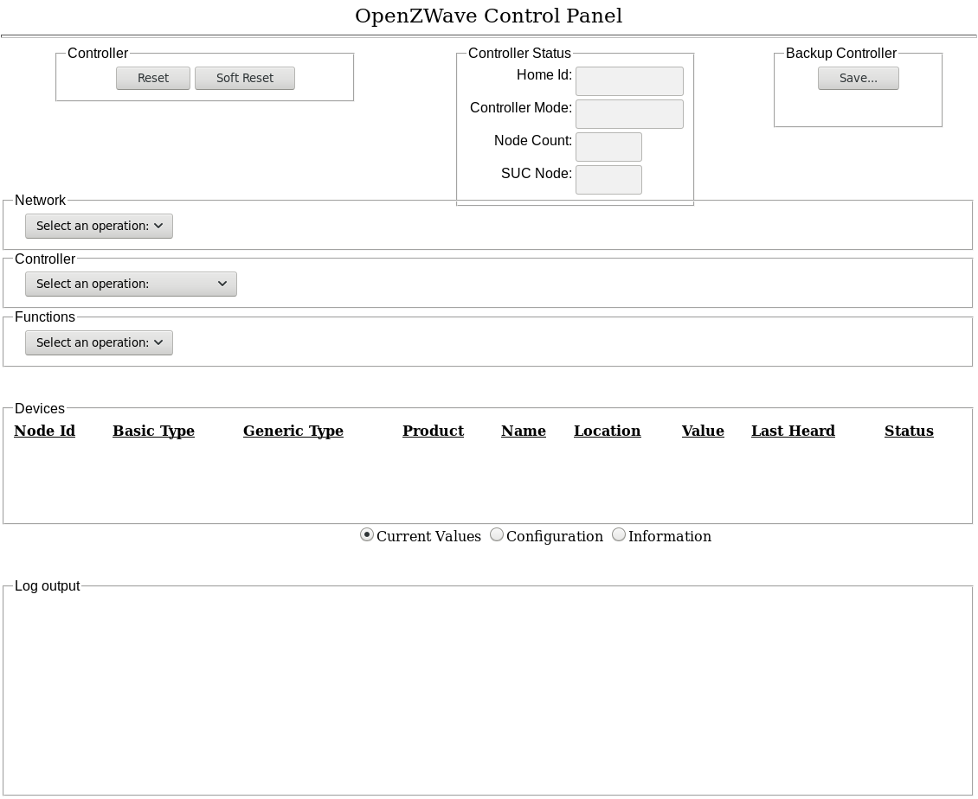The image size is (978, 799).
Task: Click the Last Heard column header
Action: [x=794, y=431]
